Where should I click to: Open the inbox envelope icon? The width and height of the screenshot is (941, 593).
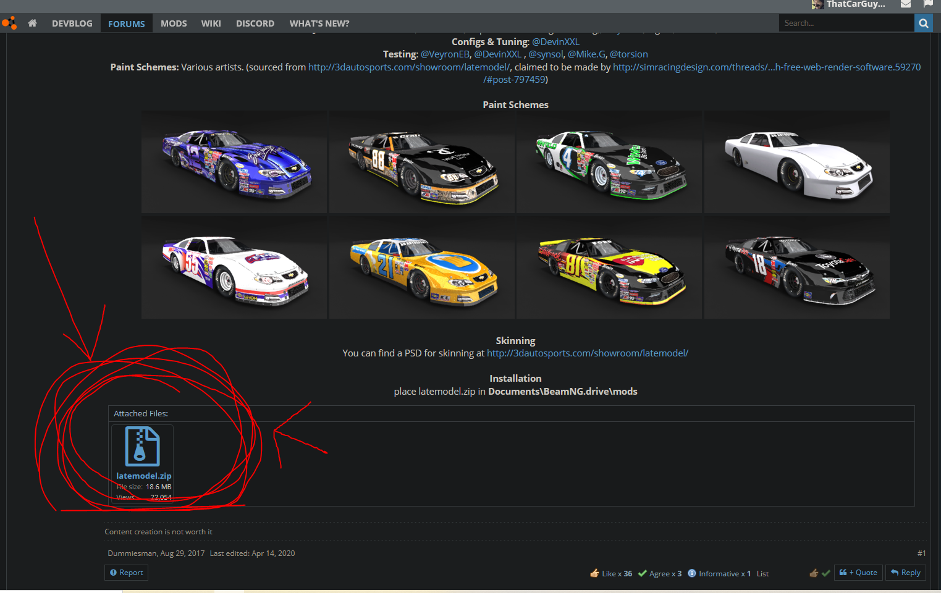[x=906, y=4]
